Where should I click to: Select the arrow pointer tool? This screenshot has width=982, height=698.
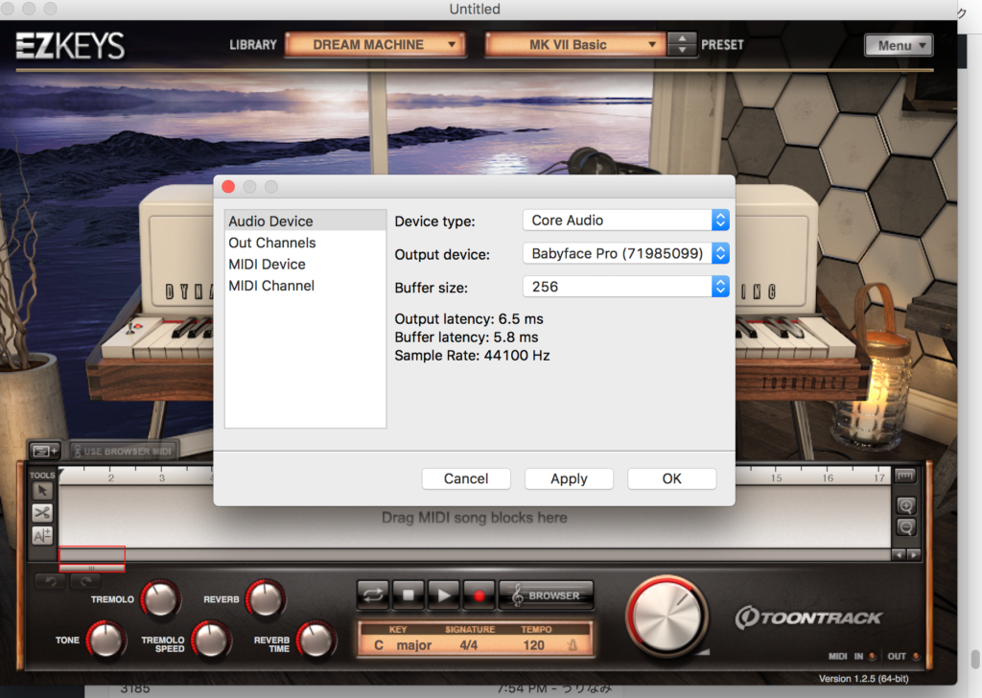[42, 491]
